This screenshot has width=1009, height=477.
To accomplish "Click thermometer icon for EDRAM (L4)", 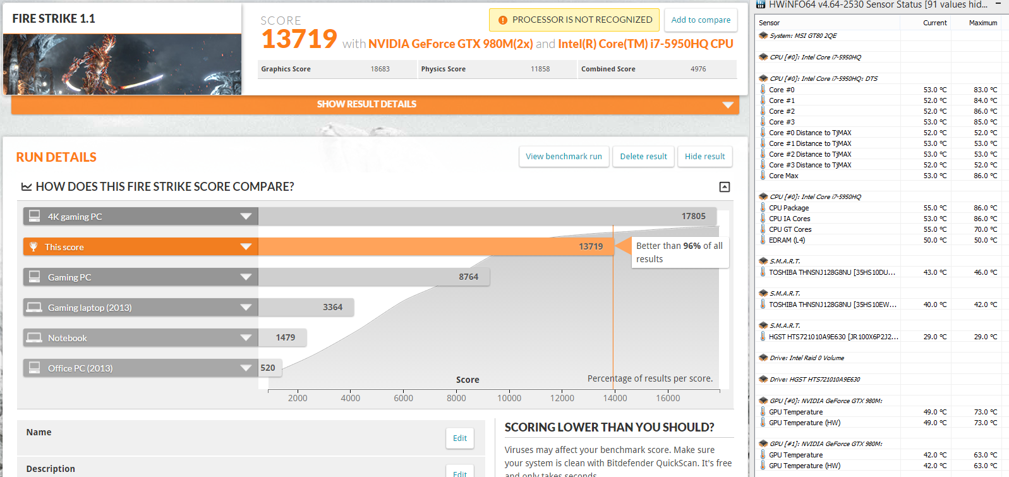I will tap(763, 240).
